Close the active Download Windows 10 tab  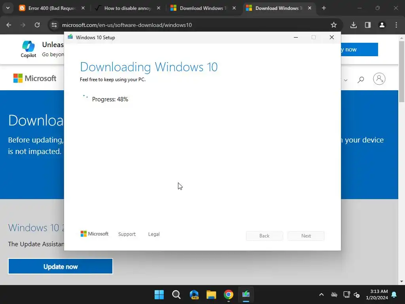point(309,8)
